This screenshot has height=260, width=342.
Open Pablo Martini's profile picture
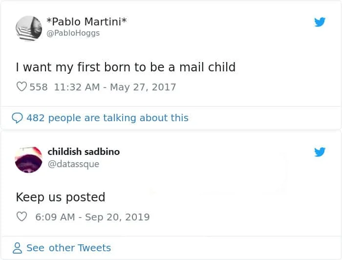tap(28, 28)
